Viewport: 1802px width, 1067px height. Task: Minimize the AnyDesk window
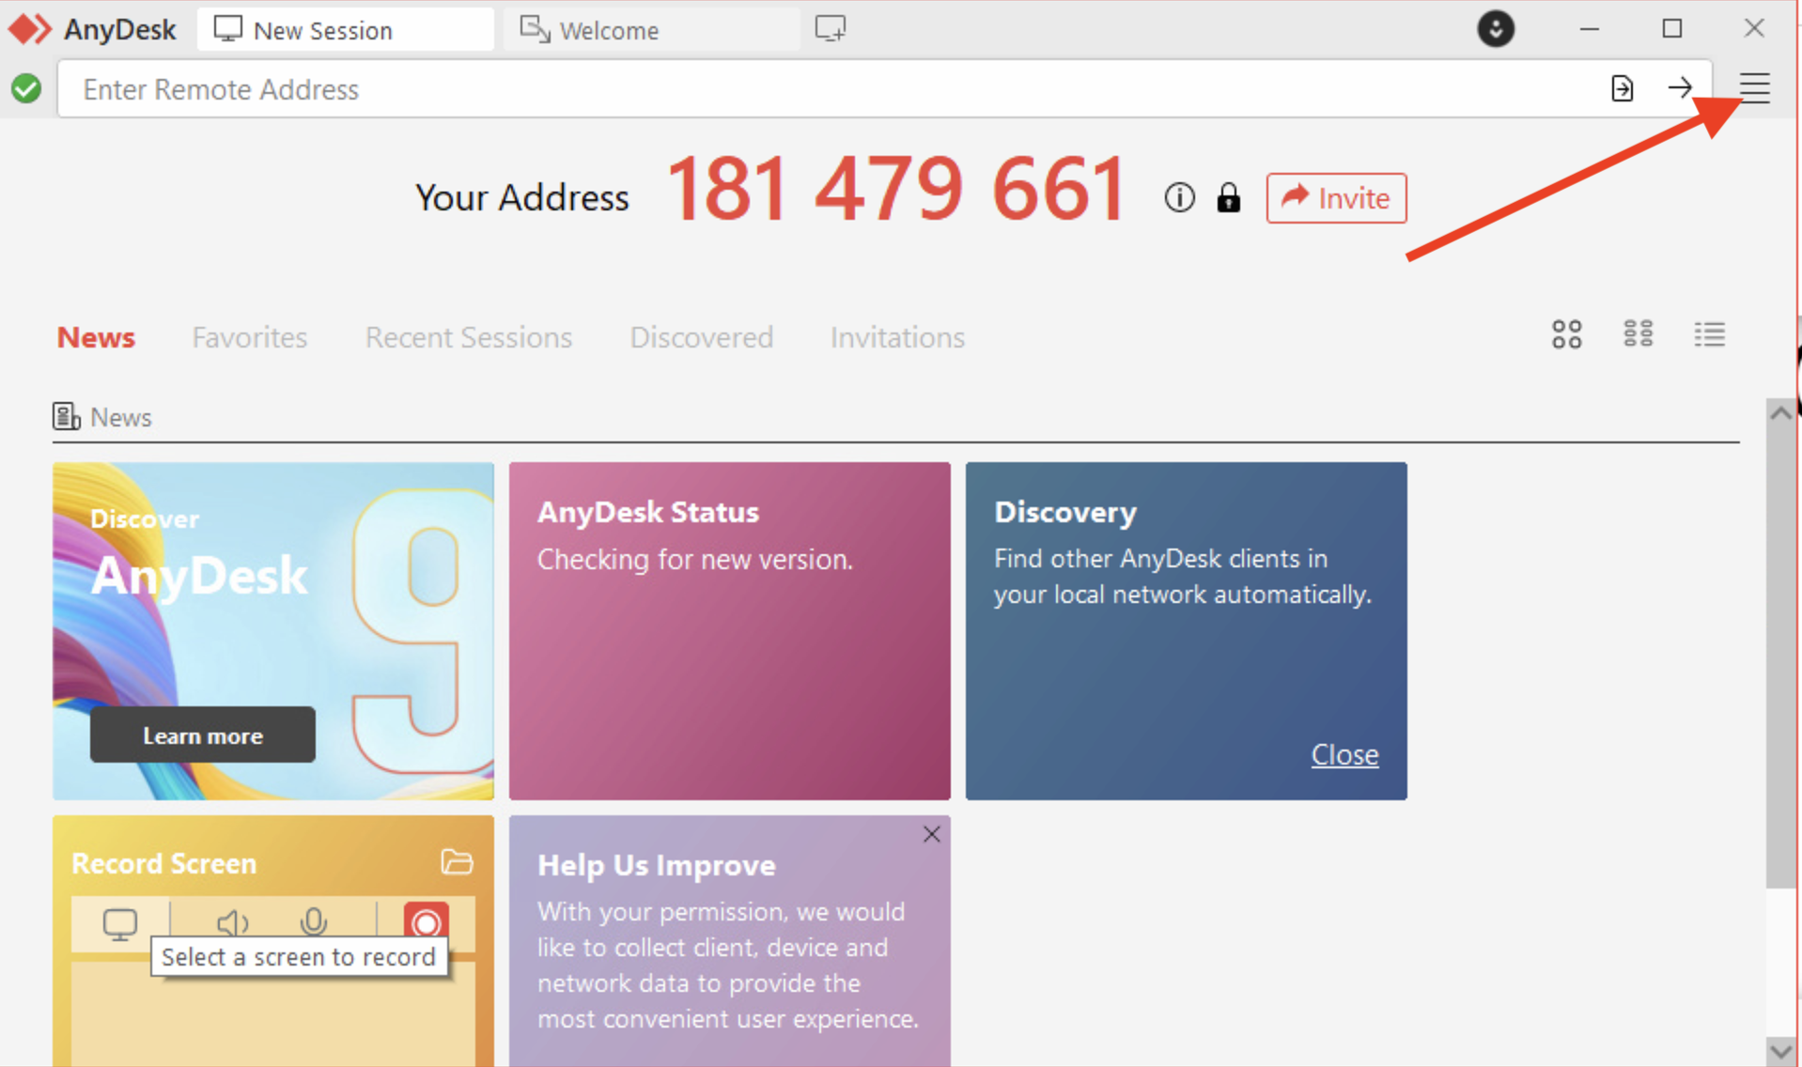pos(1589,29)
